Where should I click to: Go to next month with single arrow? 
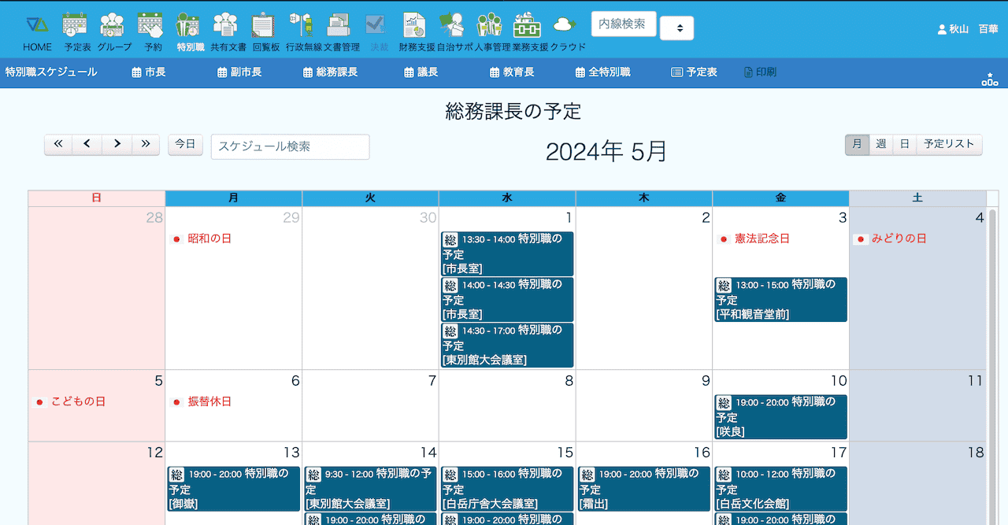117,144
